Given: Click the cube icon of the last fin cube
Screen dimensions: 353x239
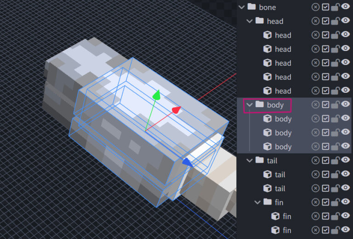Looking at the screenshot, I should 275,230.
